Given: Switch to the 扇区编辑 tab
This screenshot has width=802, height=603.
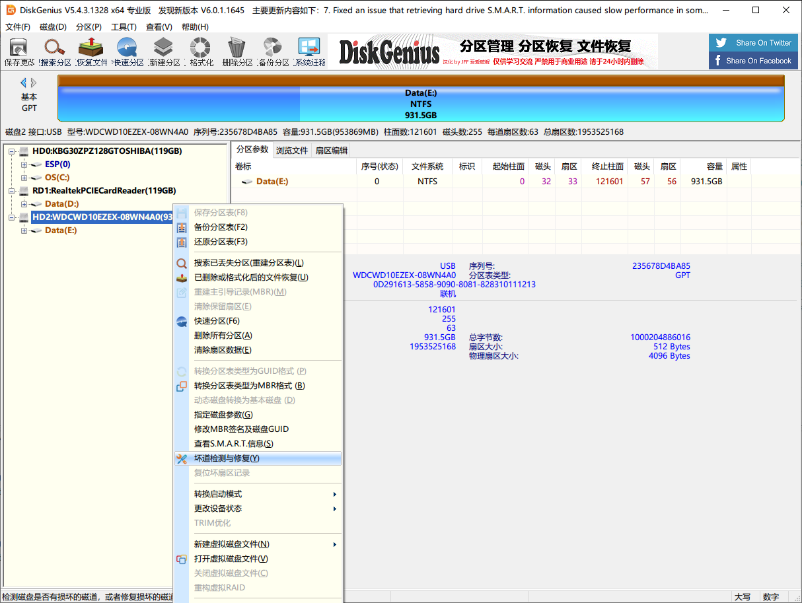Looking at the screenshot, I should coord(331,151).
